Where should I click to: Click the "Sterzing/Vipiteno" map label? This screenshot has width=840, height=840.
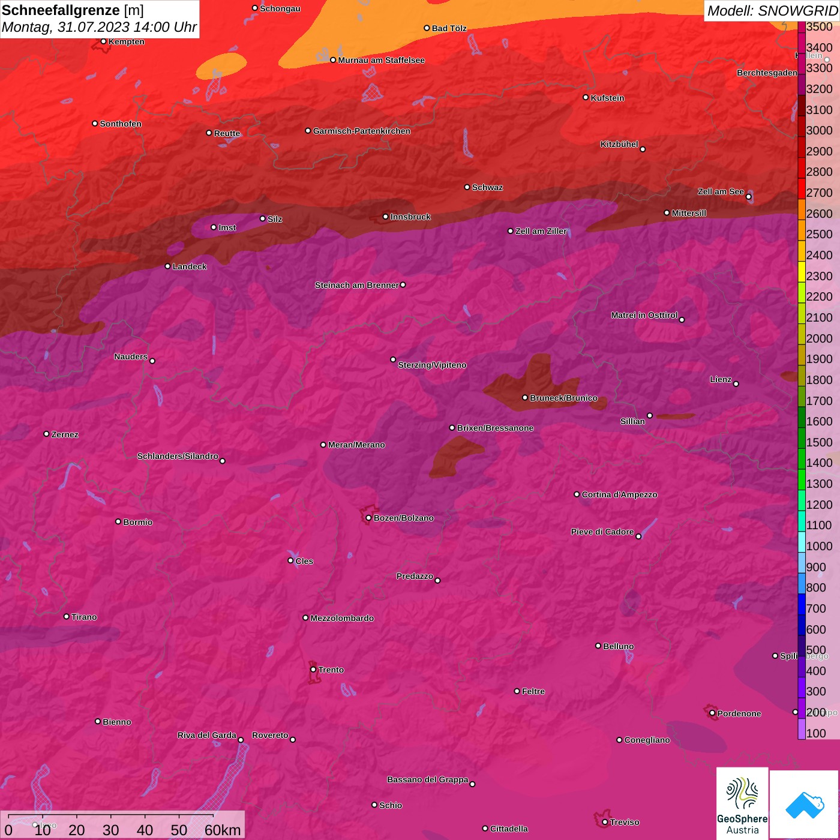click(x=432, y=365)
